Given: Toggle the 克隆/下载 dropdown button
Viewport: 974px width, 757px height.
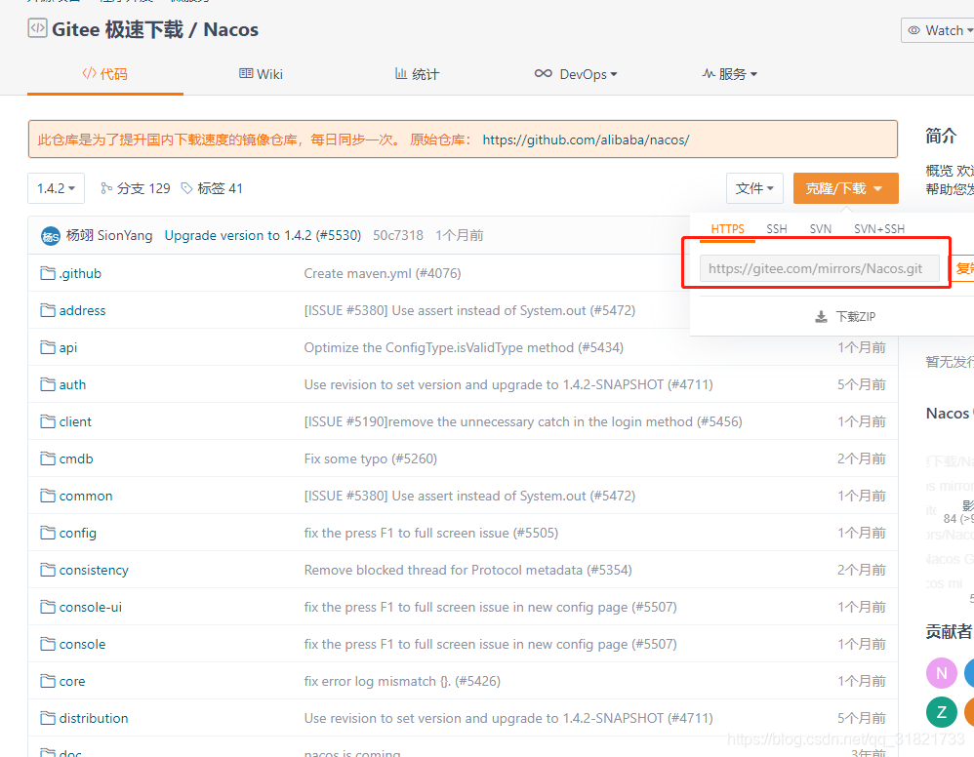Looking at the screenshot, I should pyautogui.click(x=845, y=188).
